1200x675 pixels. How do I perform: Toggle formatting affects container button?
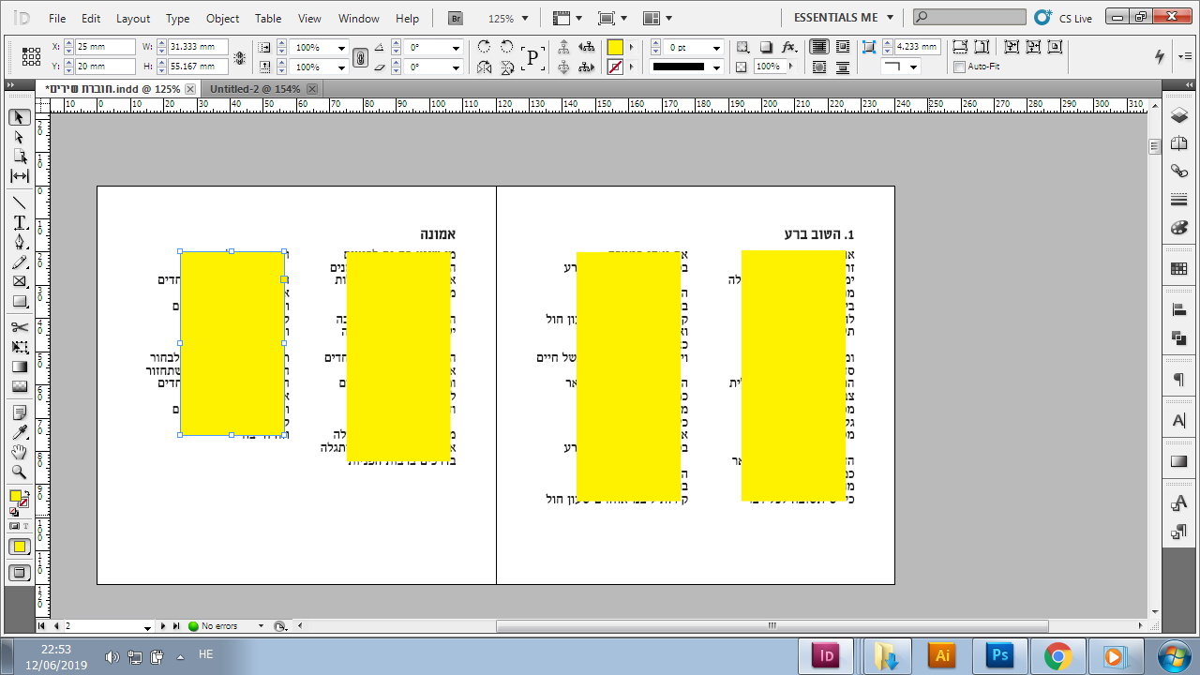tap(13, 527)
